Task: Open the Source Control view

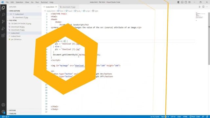Action: pos(3,22)
